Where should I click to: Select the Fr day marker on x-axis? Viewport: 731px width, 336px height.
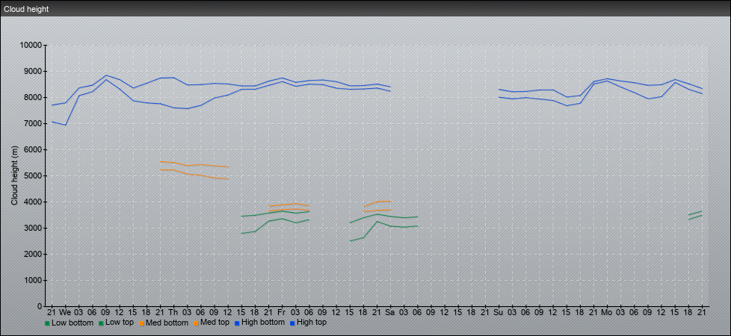(x=281, y=311)
